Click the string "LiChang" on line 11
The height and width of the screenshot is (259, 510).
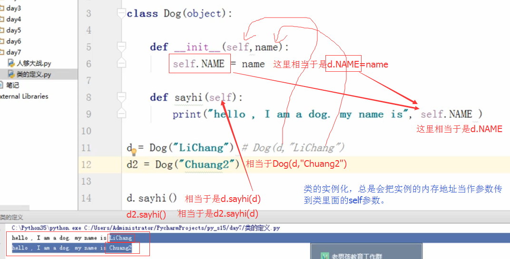(x=201, y=148)
